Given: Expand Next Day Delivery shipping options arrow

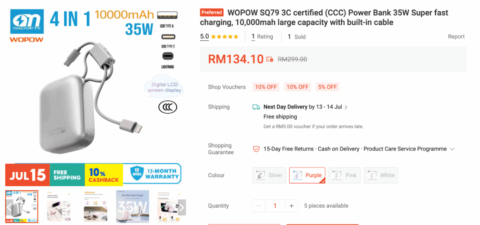Looking at the screenshot, I should [346, 107].
